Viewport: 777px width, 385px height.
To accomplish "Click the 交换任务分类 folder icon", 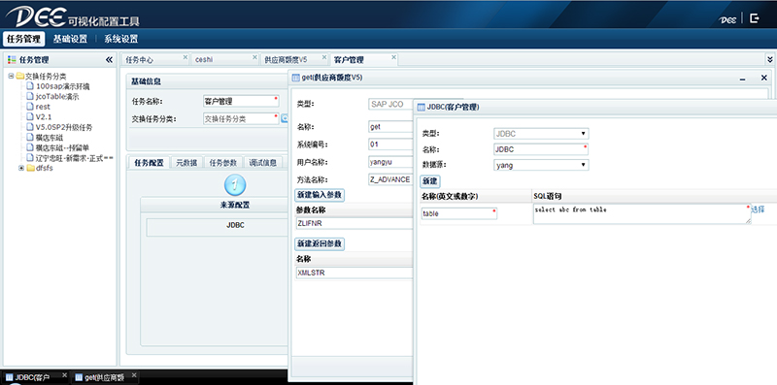I will [x=19, y=77].
